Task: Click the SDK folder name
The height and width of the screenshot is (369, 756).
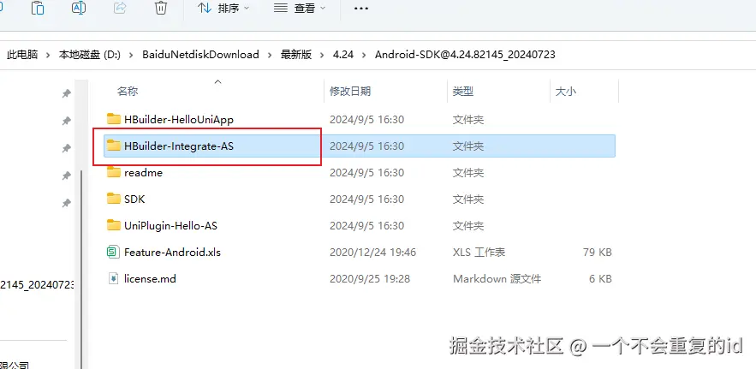Action: pyautogui.click(x=134, y=199)
